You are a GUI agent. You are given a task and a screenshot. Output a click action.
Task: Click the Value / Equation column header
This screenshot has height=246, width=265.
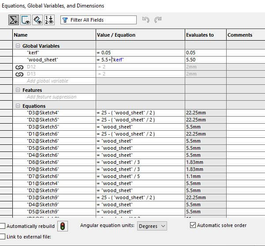pos(141,35)
